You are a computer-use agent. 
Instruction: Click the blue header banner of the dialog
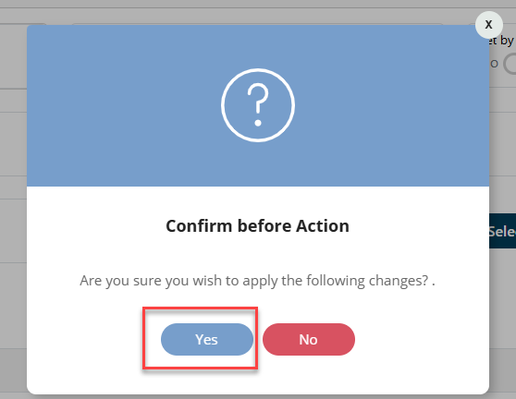[x=258, y=105]
